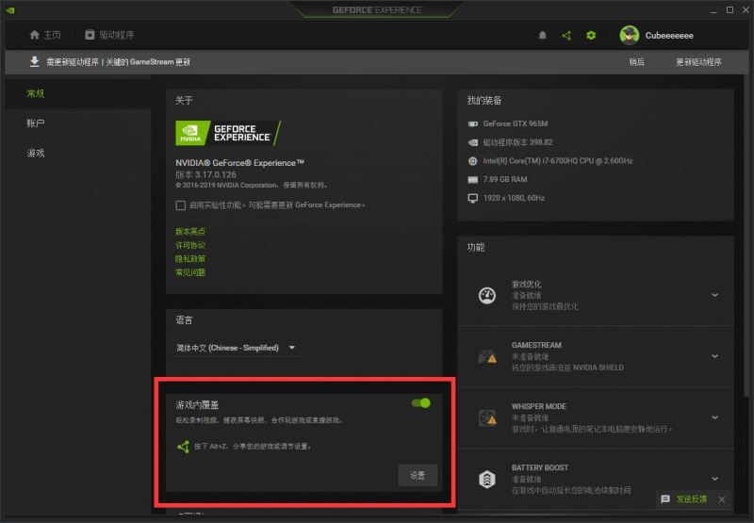Click the 1920 x 1080, 60Hz text
This screenshot has width=754, height=523.
[514, 198]
